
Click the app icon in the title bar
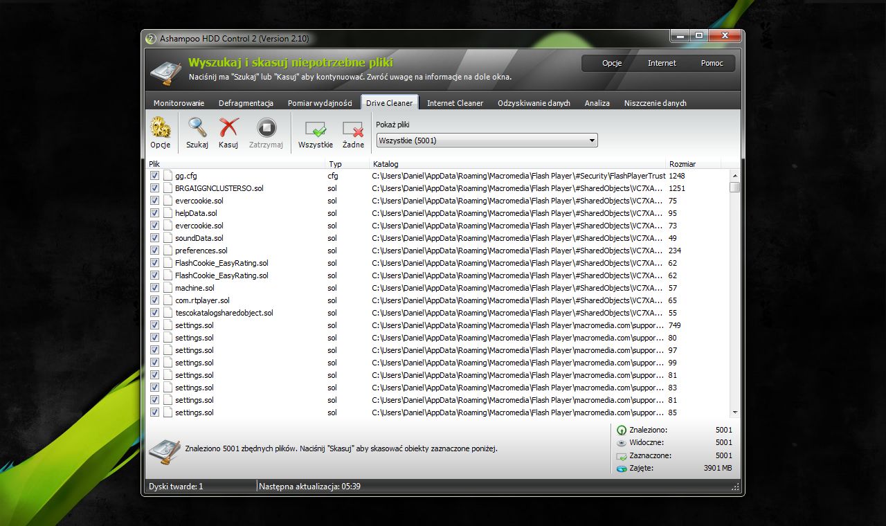(151, 39)
